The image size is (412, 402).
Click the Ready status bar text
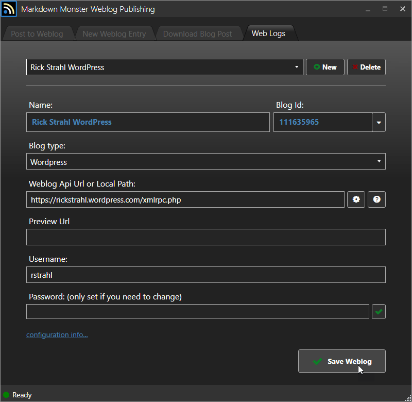click(22, 395)
